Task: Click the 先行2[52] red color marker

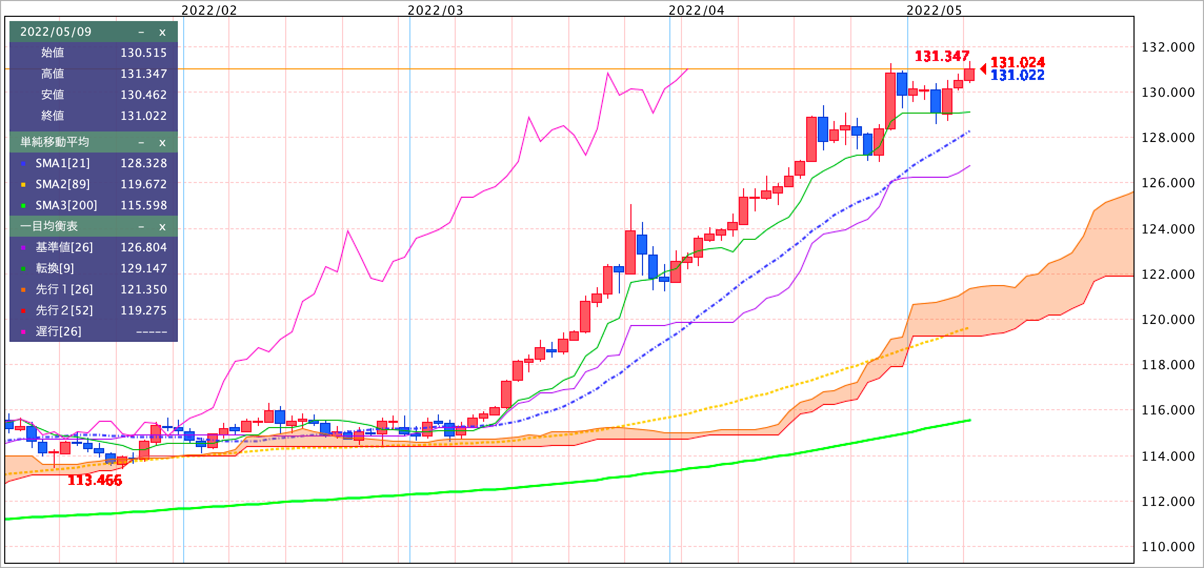Action: point(23,311)
